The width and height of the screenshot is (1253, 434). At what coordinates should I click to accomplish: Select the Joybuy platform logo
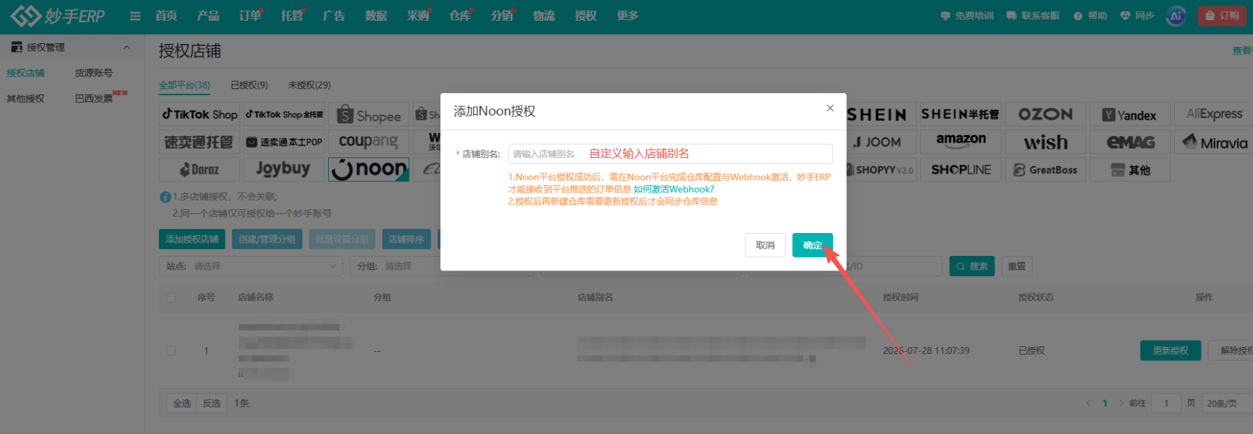pos(284,169)
